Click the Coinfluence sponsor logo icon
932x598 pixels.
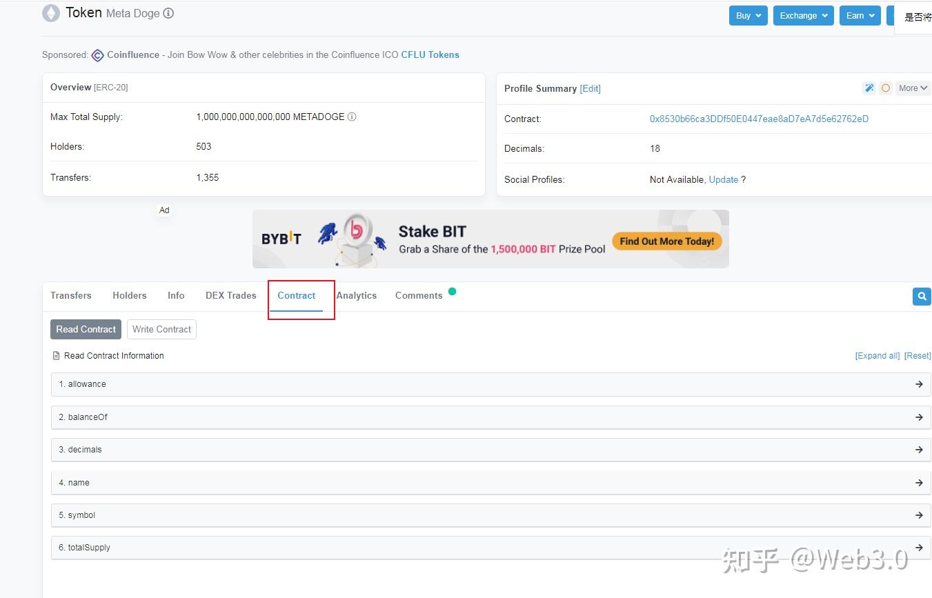coord(98,55)
